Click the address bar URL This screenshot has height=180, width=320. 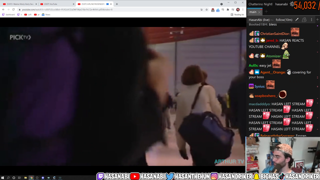(67, 9)
